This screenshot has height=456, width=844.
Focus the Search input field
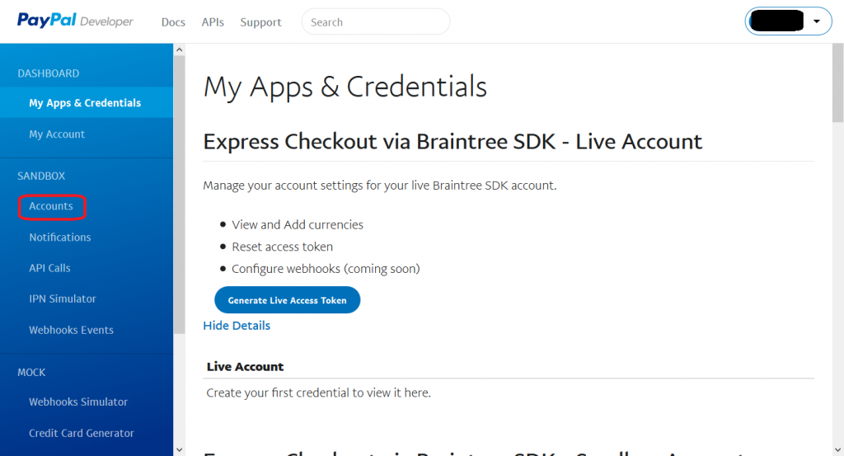(376, 22)
